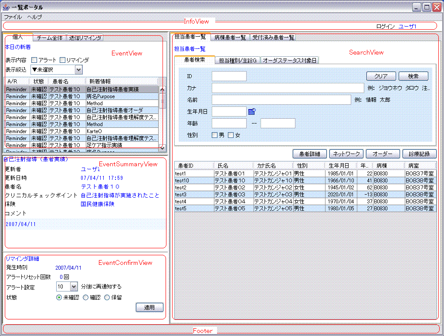Switch to the オーダステータス対象日 sub-tab
The width and height of the screenshot is (444, 336).
pyautogui.click(x=289, y=60)
